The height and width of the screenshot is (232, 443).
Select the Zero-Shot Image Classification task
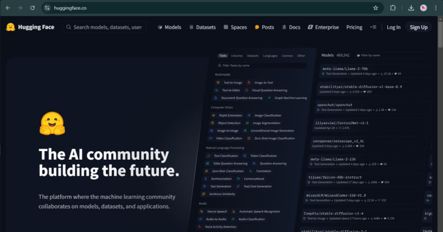[x=271, y=138]
